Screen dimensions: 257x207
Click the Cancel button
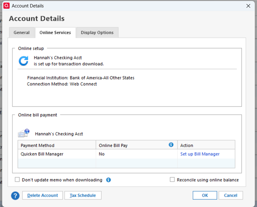tap(231, 195)
